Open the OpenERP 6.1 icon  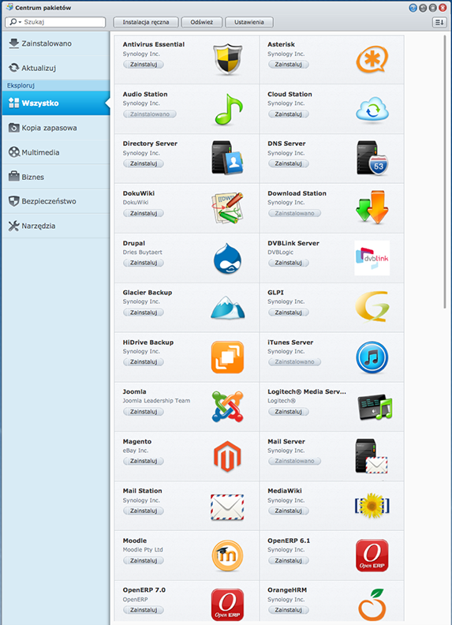click(x=372, y=556)
